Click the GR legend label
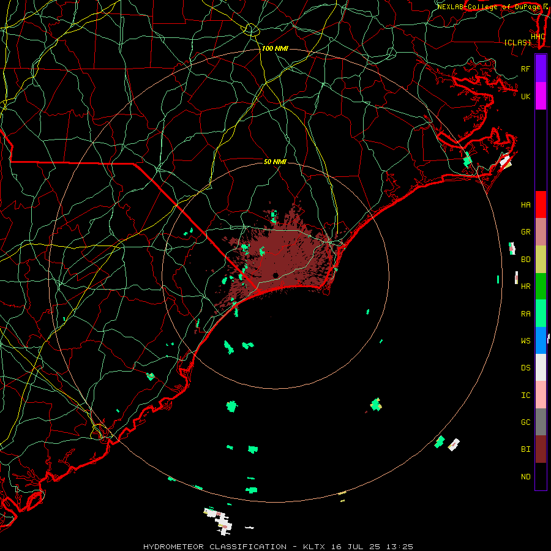 click(x=525, y=232)
